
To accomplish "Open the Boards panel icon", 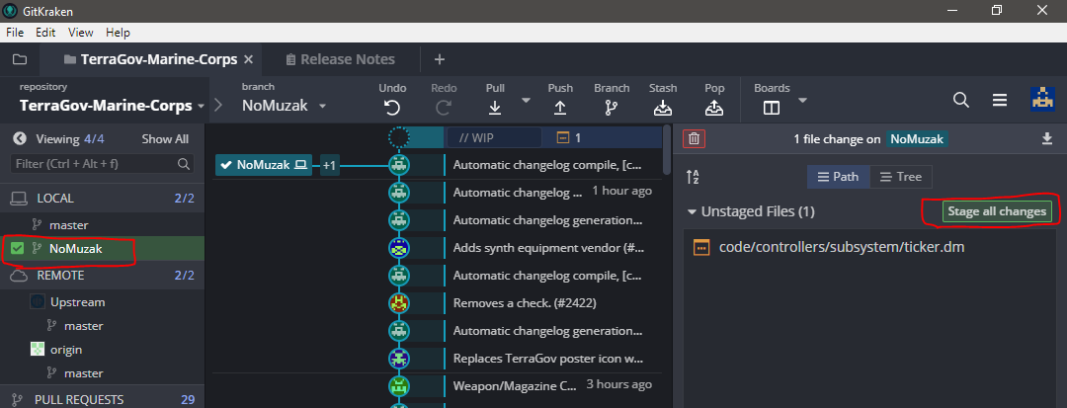I will [771, 108].
